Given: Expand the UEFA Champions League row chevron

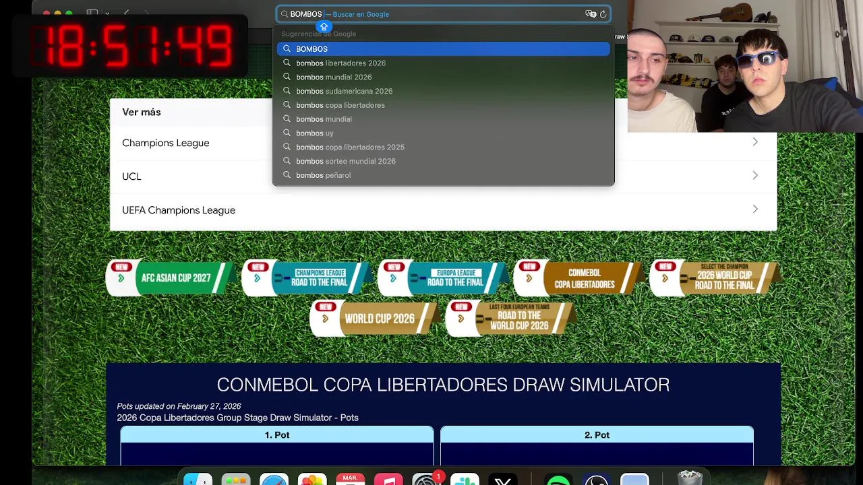Looking at the screenshot, I should pyautogui.click(x=755, y=209).
